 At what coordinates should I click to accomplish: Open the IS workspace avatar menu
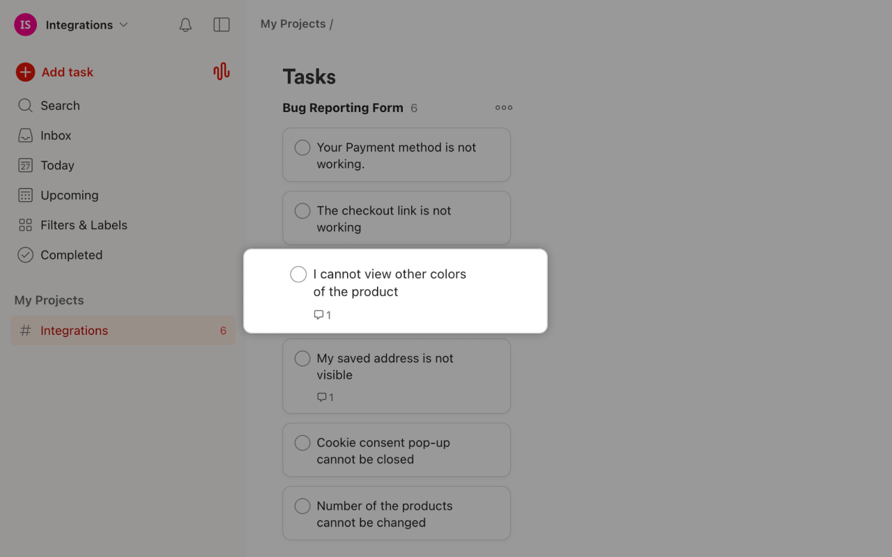click(x=24, y=24)
